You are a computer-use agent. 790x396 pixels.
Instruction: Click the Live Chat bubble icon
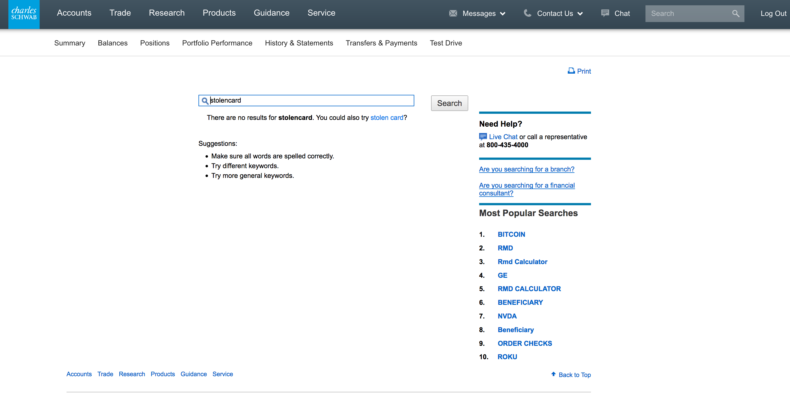coord(483,136)
